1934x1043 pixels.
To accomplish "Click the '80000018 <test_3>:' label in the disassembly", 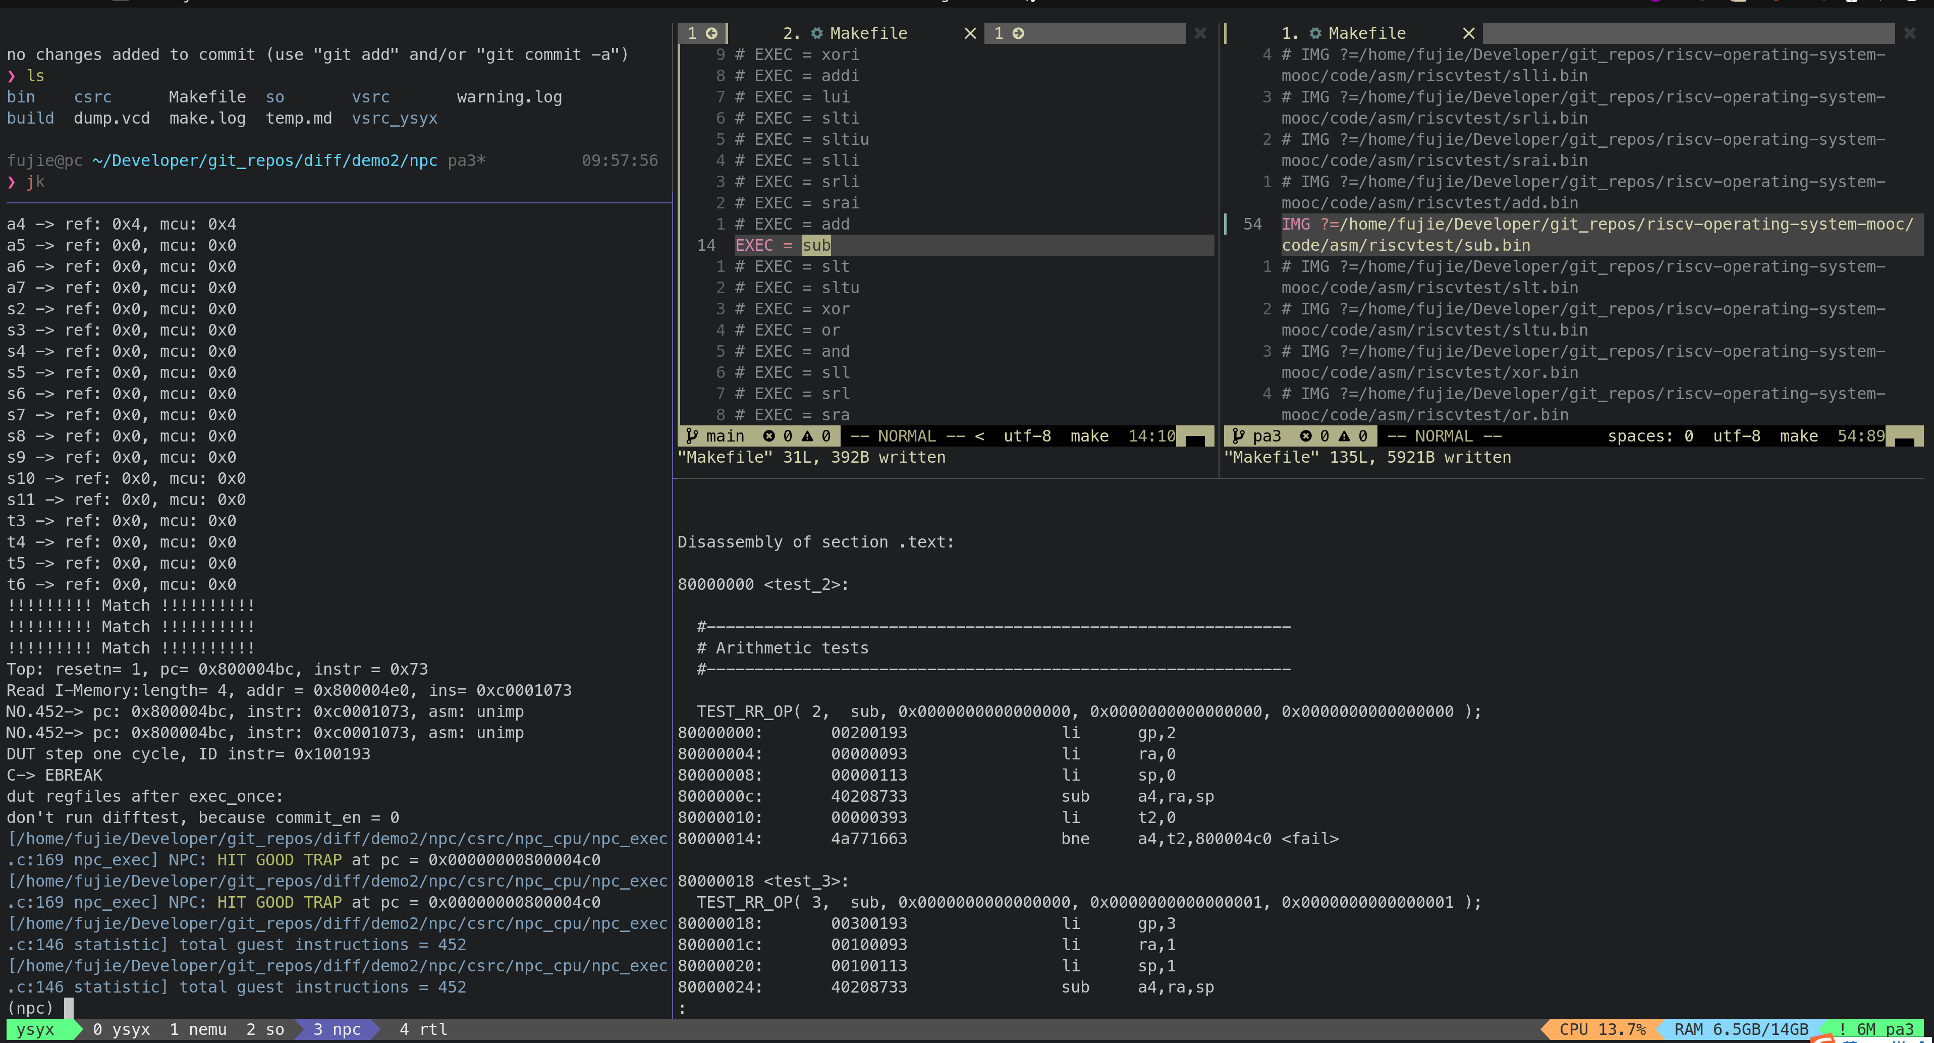I will coord(763,882).
